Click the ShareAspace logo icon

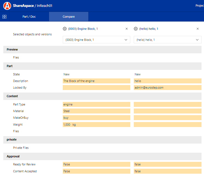(8, 6)
